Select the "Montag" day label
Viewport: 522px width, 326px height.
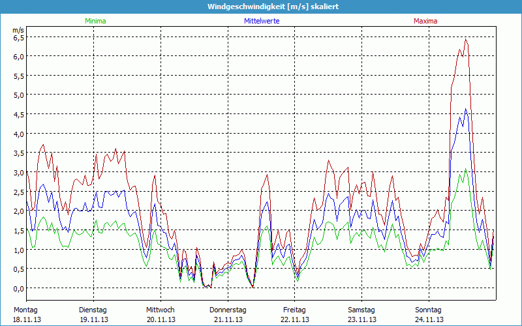click(25, 310)
